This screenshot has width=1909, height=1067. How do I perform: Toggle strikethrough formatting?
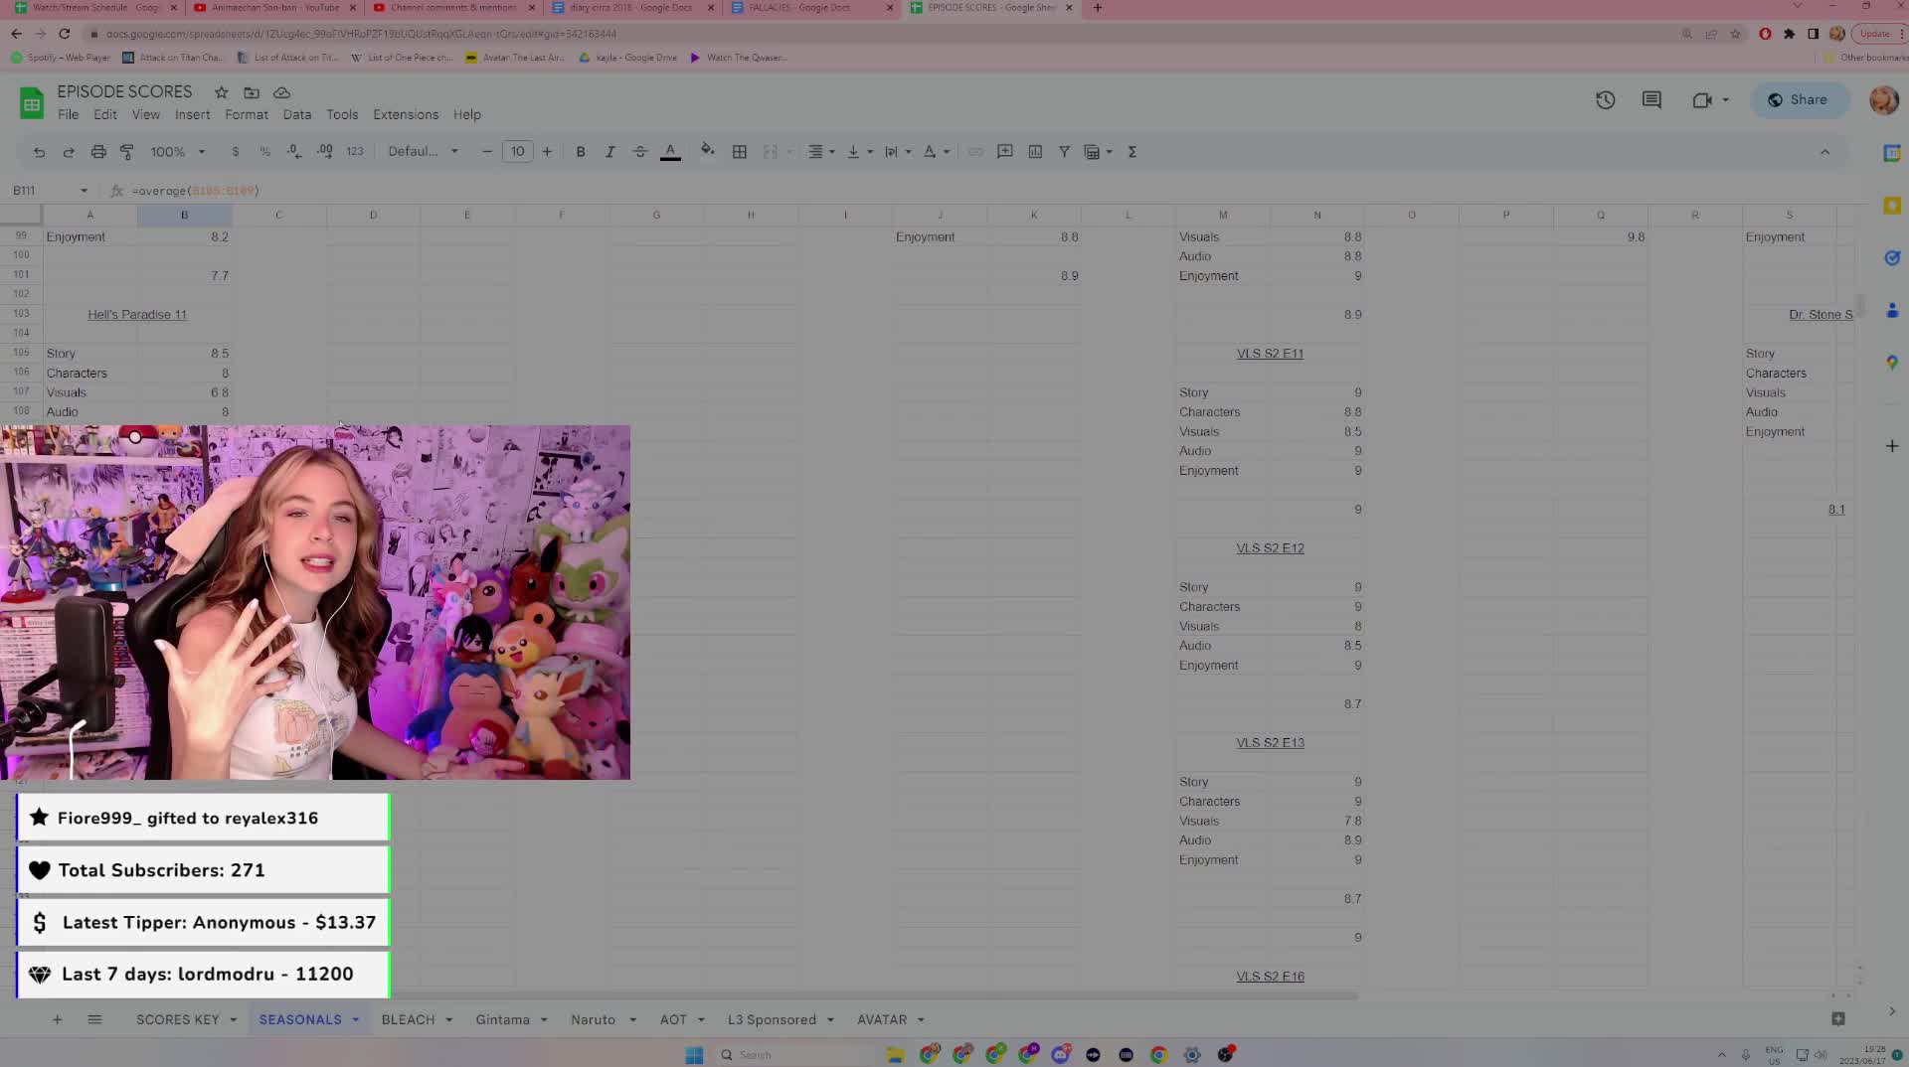pos(640,152)
